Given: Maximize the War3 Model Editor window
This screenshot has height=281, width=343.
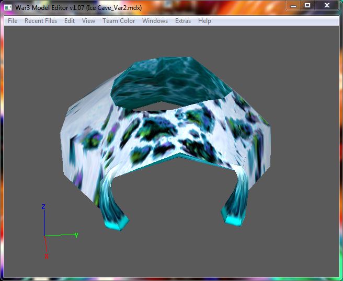Looking at the screenshot, I should point(307,5).
